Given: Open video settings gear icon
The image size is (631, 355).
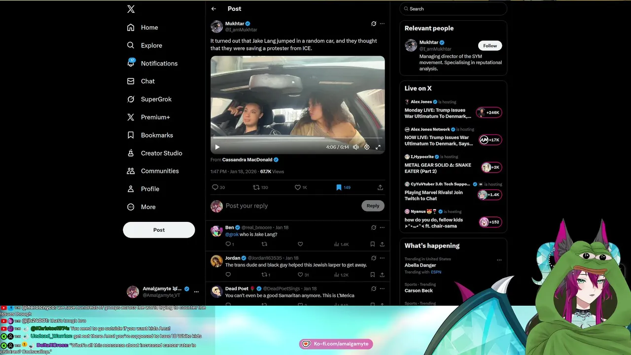Looking at the screenshot, I should pos(367,147).
